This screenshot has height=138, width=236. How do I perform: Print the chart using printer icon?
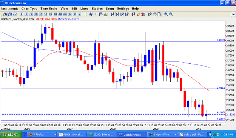click(x=154, y=14)
